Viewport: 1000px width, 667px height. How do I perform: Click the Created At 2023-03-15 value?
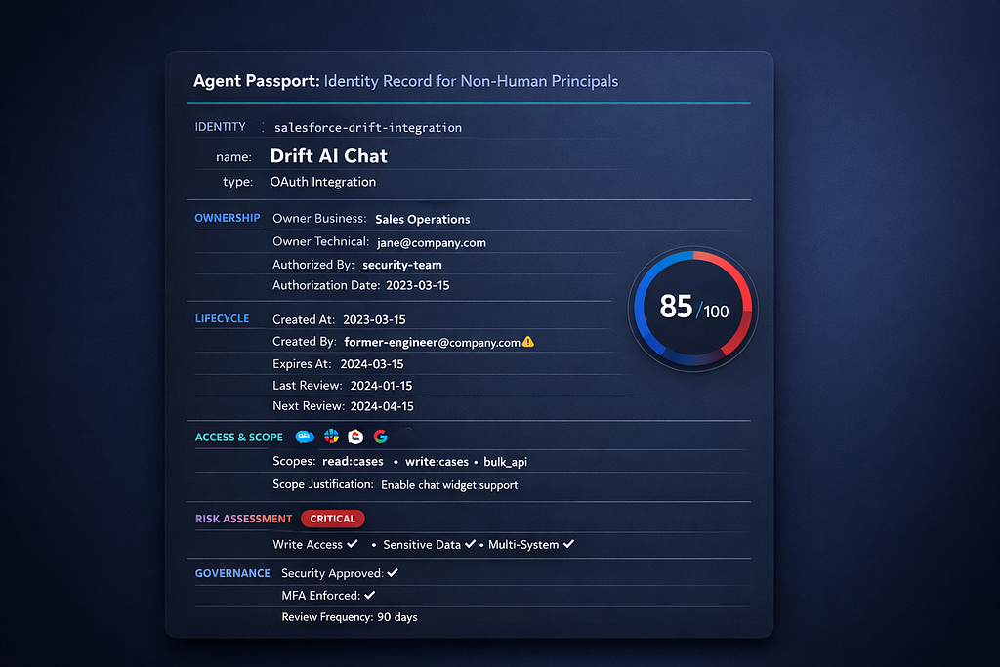(x=374, y=319)
